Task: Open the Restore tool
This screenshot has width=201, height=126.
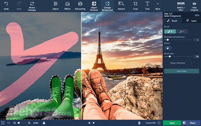Action: pos(121,6)
